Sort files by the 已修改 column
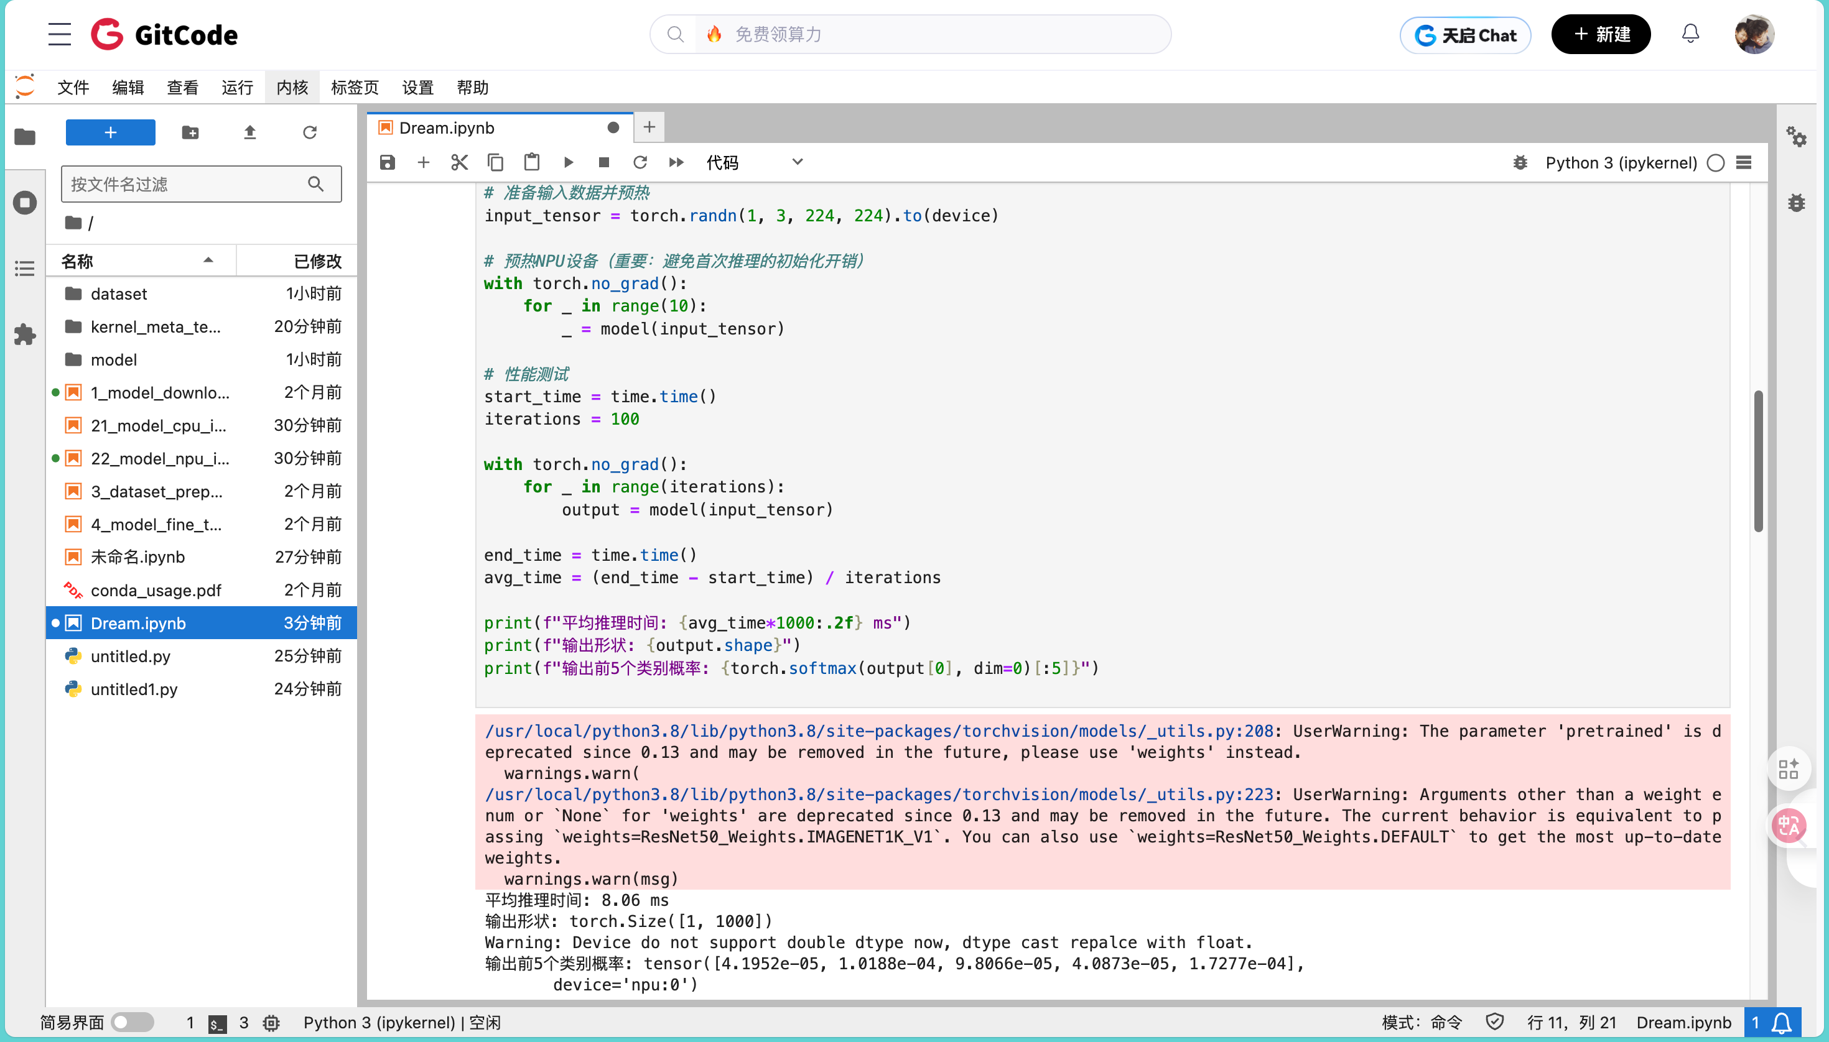 click(317, 260)
